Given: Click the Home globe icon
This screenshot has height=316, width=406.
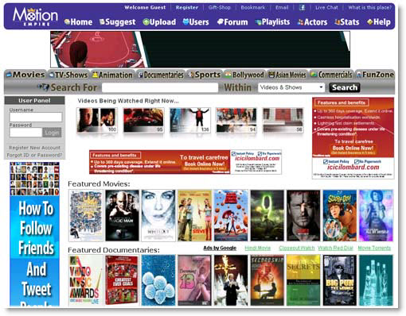Looking at the screenshot, I should (67, 22).
